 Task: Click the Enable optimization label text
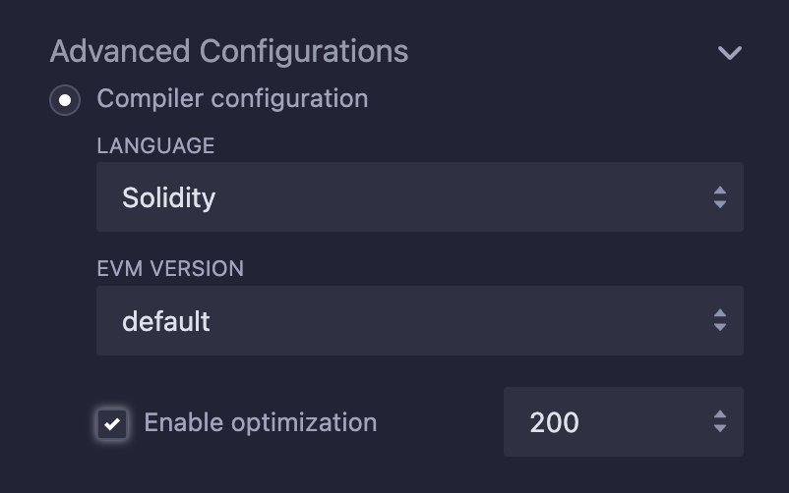(x=260, y=422)
